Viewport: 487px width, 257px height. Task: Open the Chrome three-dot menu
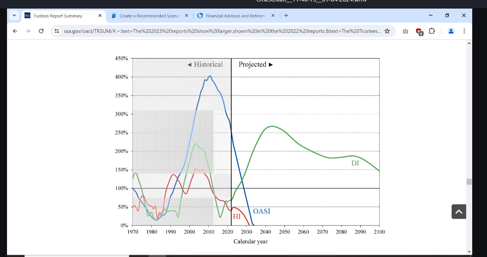(464, 31)
